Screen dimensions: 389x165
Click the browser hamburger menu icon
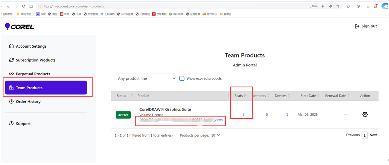368,6
